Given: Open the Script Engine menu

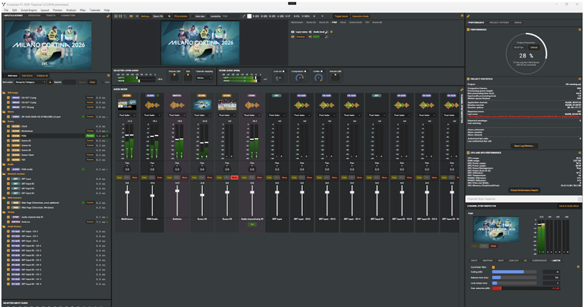Looking at the screenshot, I should coord(28,10).
